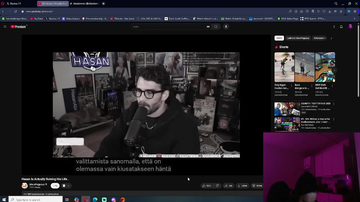Click the site security padlock icon
This screenshot has height=202, width=360.
[x=22, y=12]
